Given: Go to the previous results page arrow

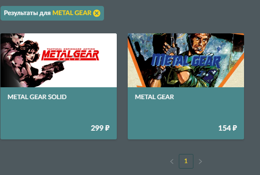Looking at the screenshot, I should (x=172, y=161).
